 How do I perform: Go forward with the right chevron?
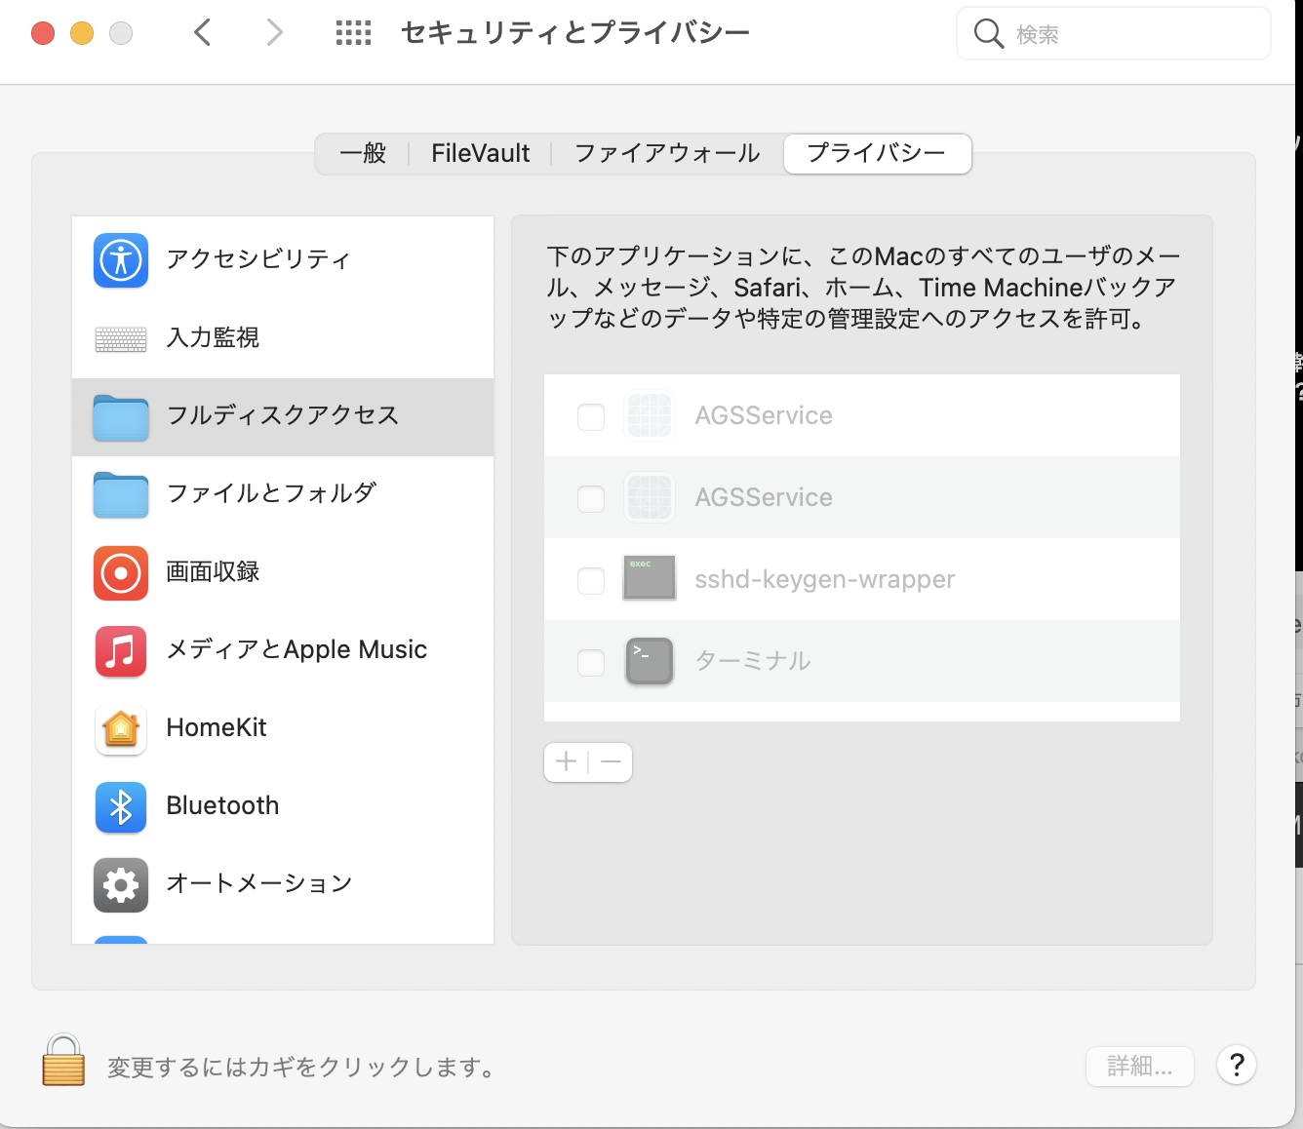pyautogui.click(x=274, y=33)
